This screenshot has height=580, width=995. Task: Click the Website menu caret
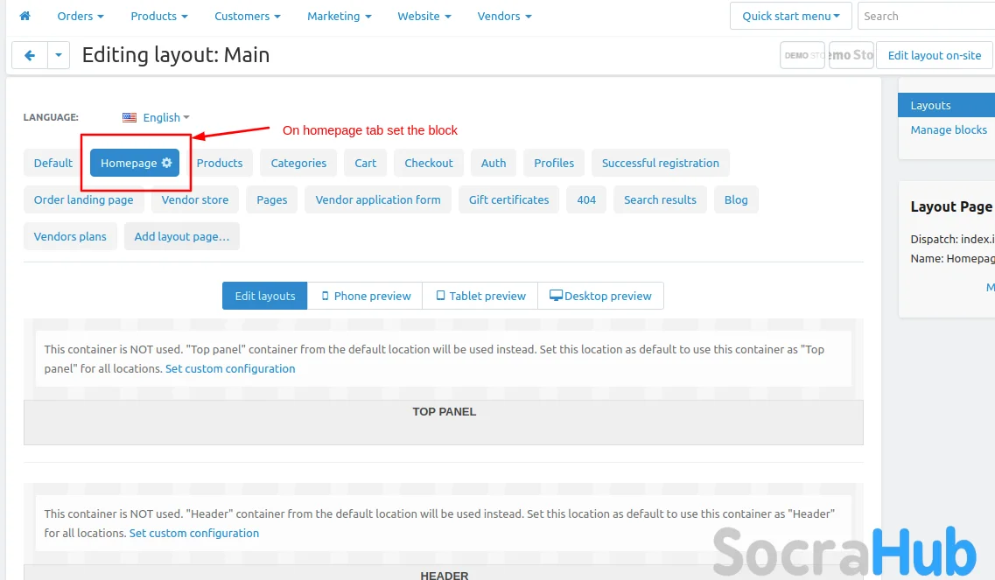pos(448,17)
